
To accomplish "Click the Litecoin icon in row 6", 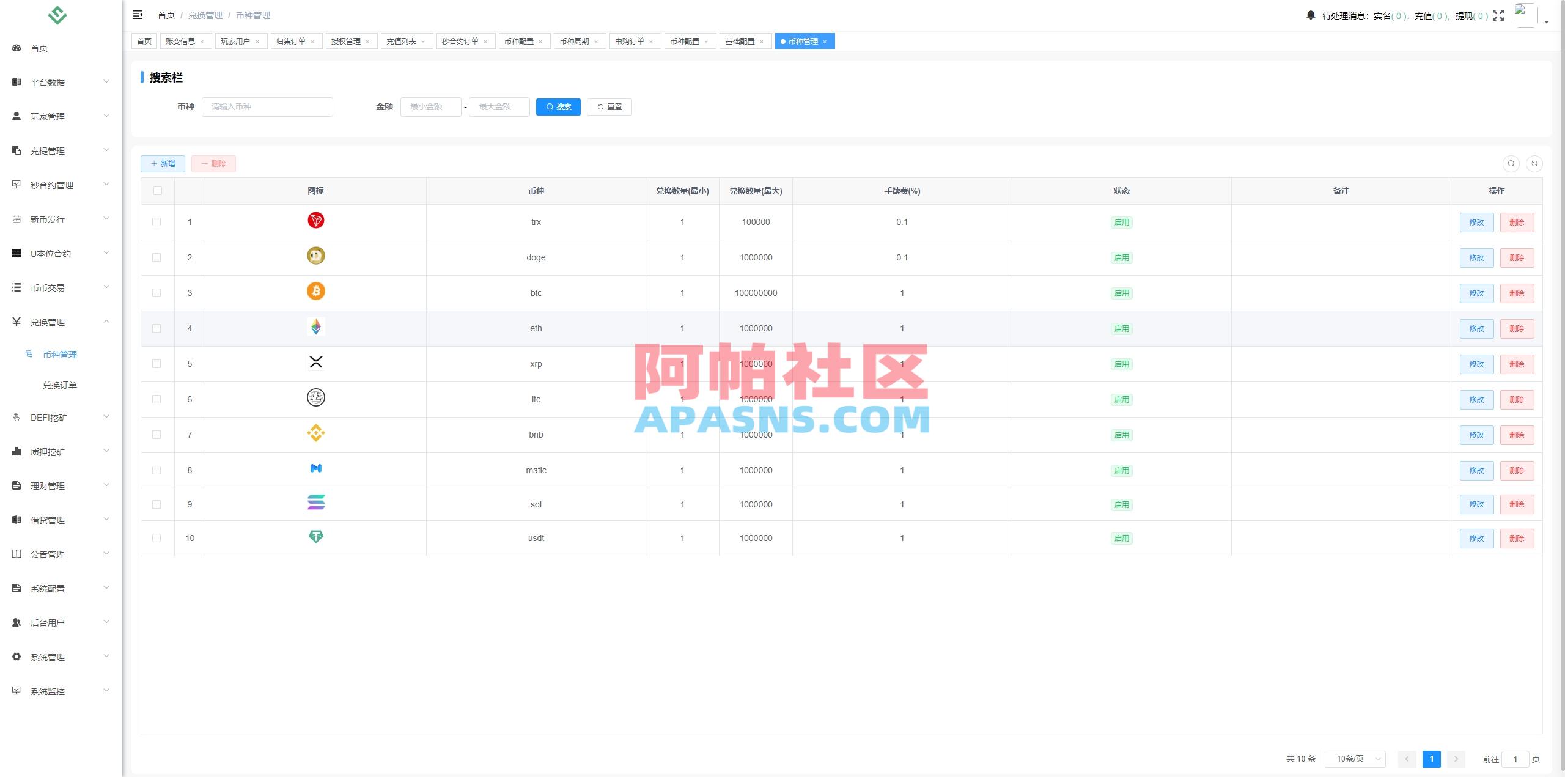I will [316, 398].
